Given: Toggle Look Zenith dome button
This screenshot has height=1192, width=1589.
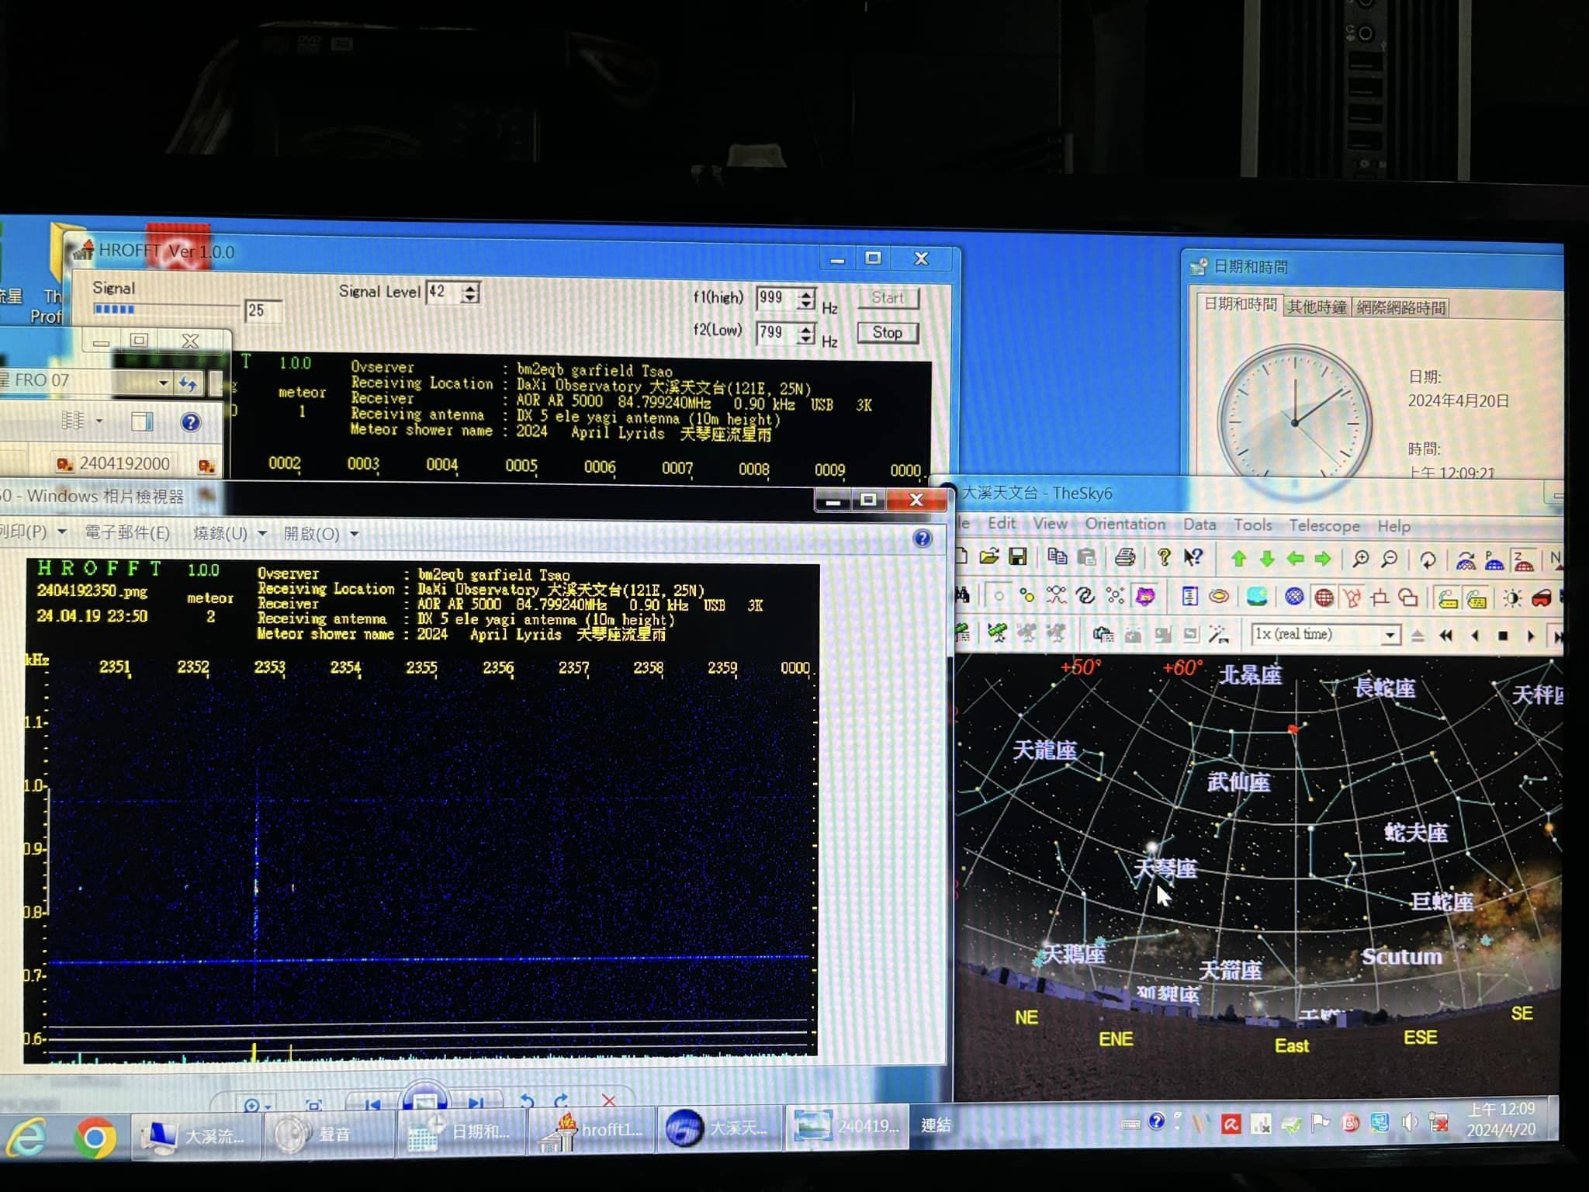Looking at the screenshot, I should (x=1523, y=560).
